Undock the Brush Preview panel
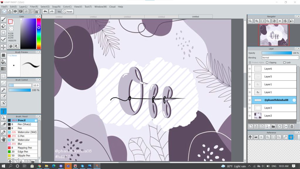The image size is (300, 169). 37,52
